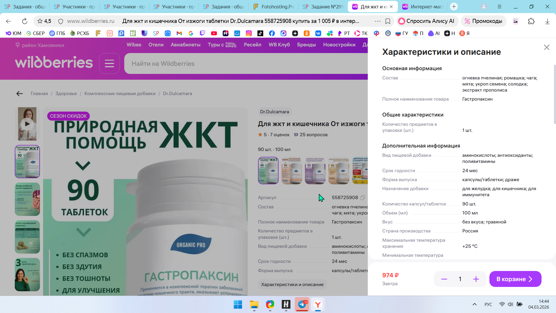Switch to the Fotohosting.Pro browser tab

click(x=274, y=7)
